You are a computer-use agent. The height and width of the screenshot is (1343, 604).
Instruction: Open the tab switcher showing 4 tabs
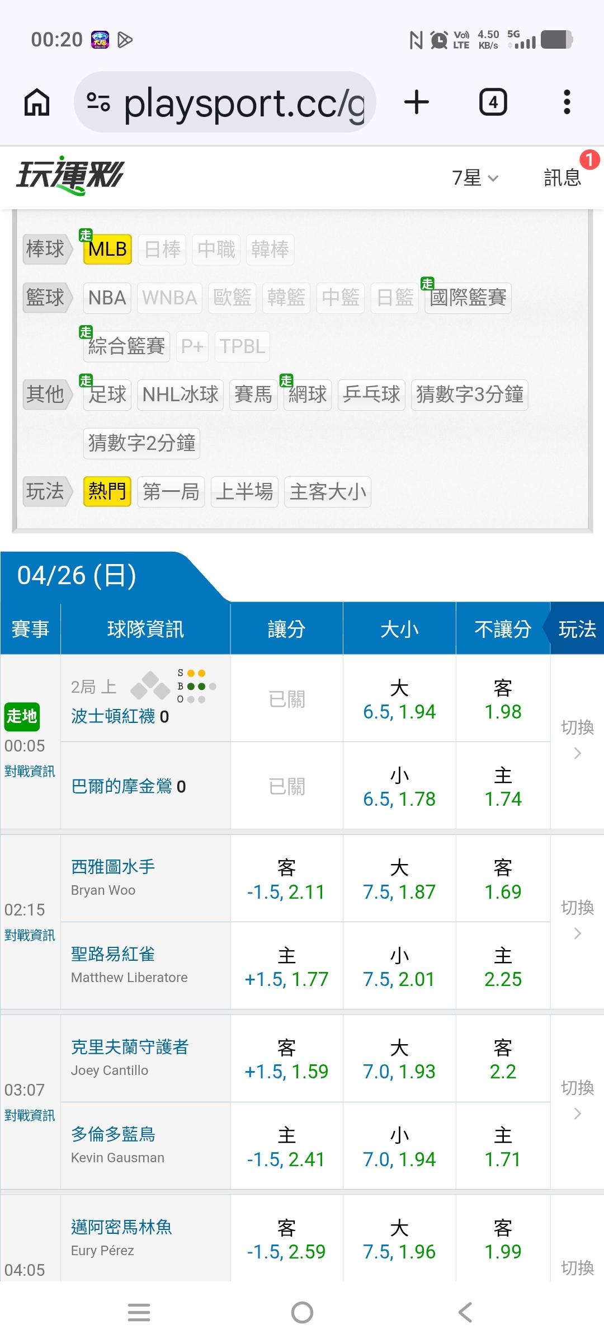[x=493, y=102]
